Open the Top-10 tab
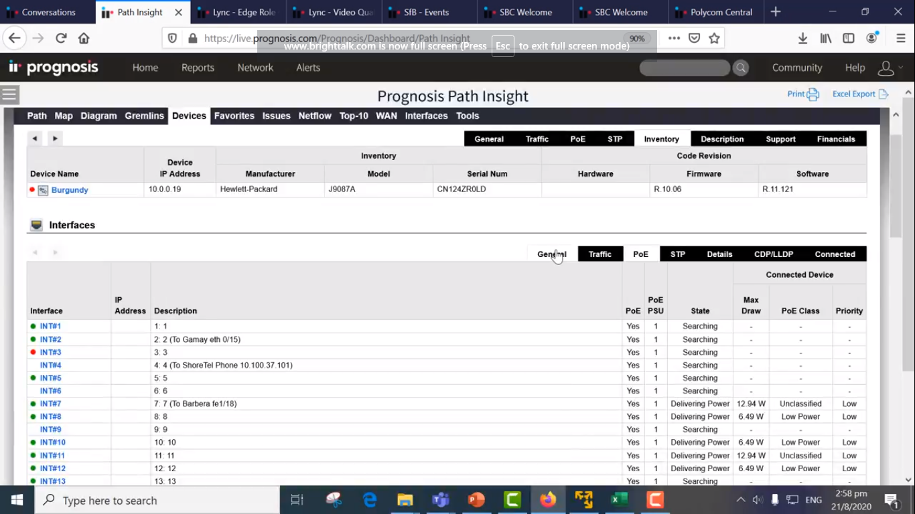Viewport: 915px width, 514px height. [354, 116]
